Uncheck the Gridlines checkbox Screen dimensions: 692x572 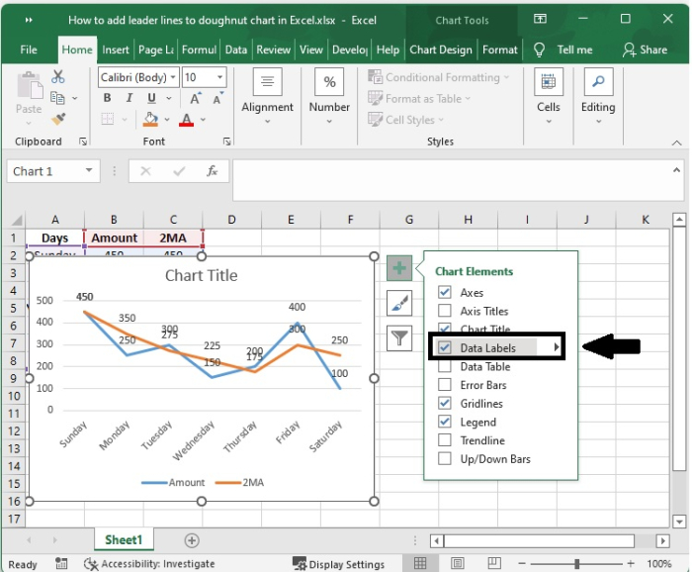click(x=445, y=404)
